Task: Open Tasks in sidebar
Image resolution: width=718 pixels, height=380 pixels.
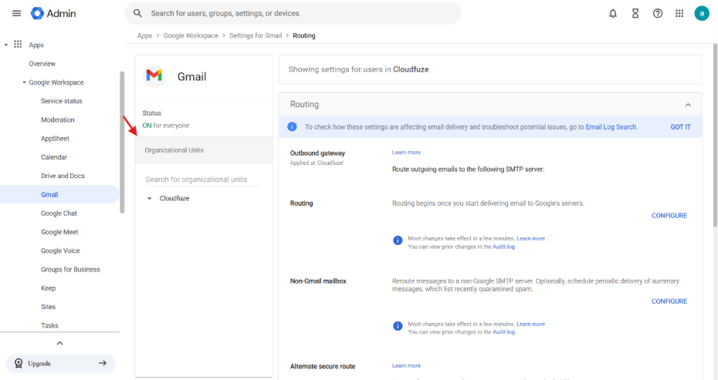Action: point(49,325)
